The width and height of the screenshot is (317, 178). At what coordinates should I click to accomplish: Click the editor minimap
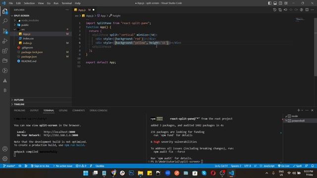pos(300,19)
